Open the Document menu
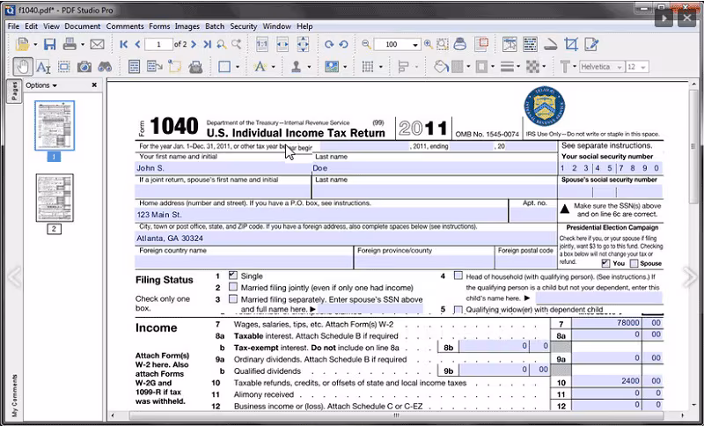 (x=83, y=26)
